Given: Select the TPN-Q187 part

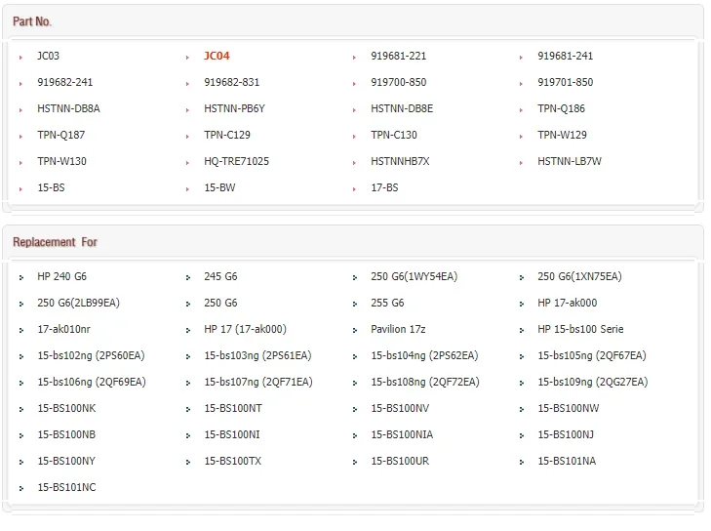Looking at the screenshot, I should pyautogui.click(x=60, y=135).
